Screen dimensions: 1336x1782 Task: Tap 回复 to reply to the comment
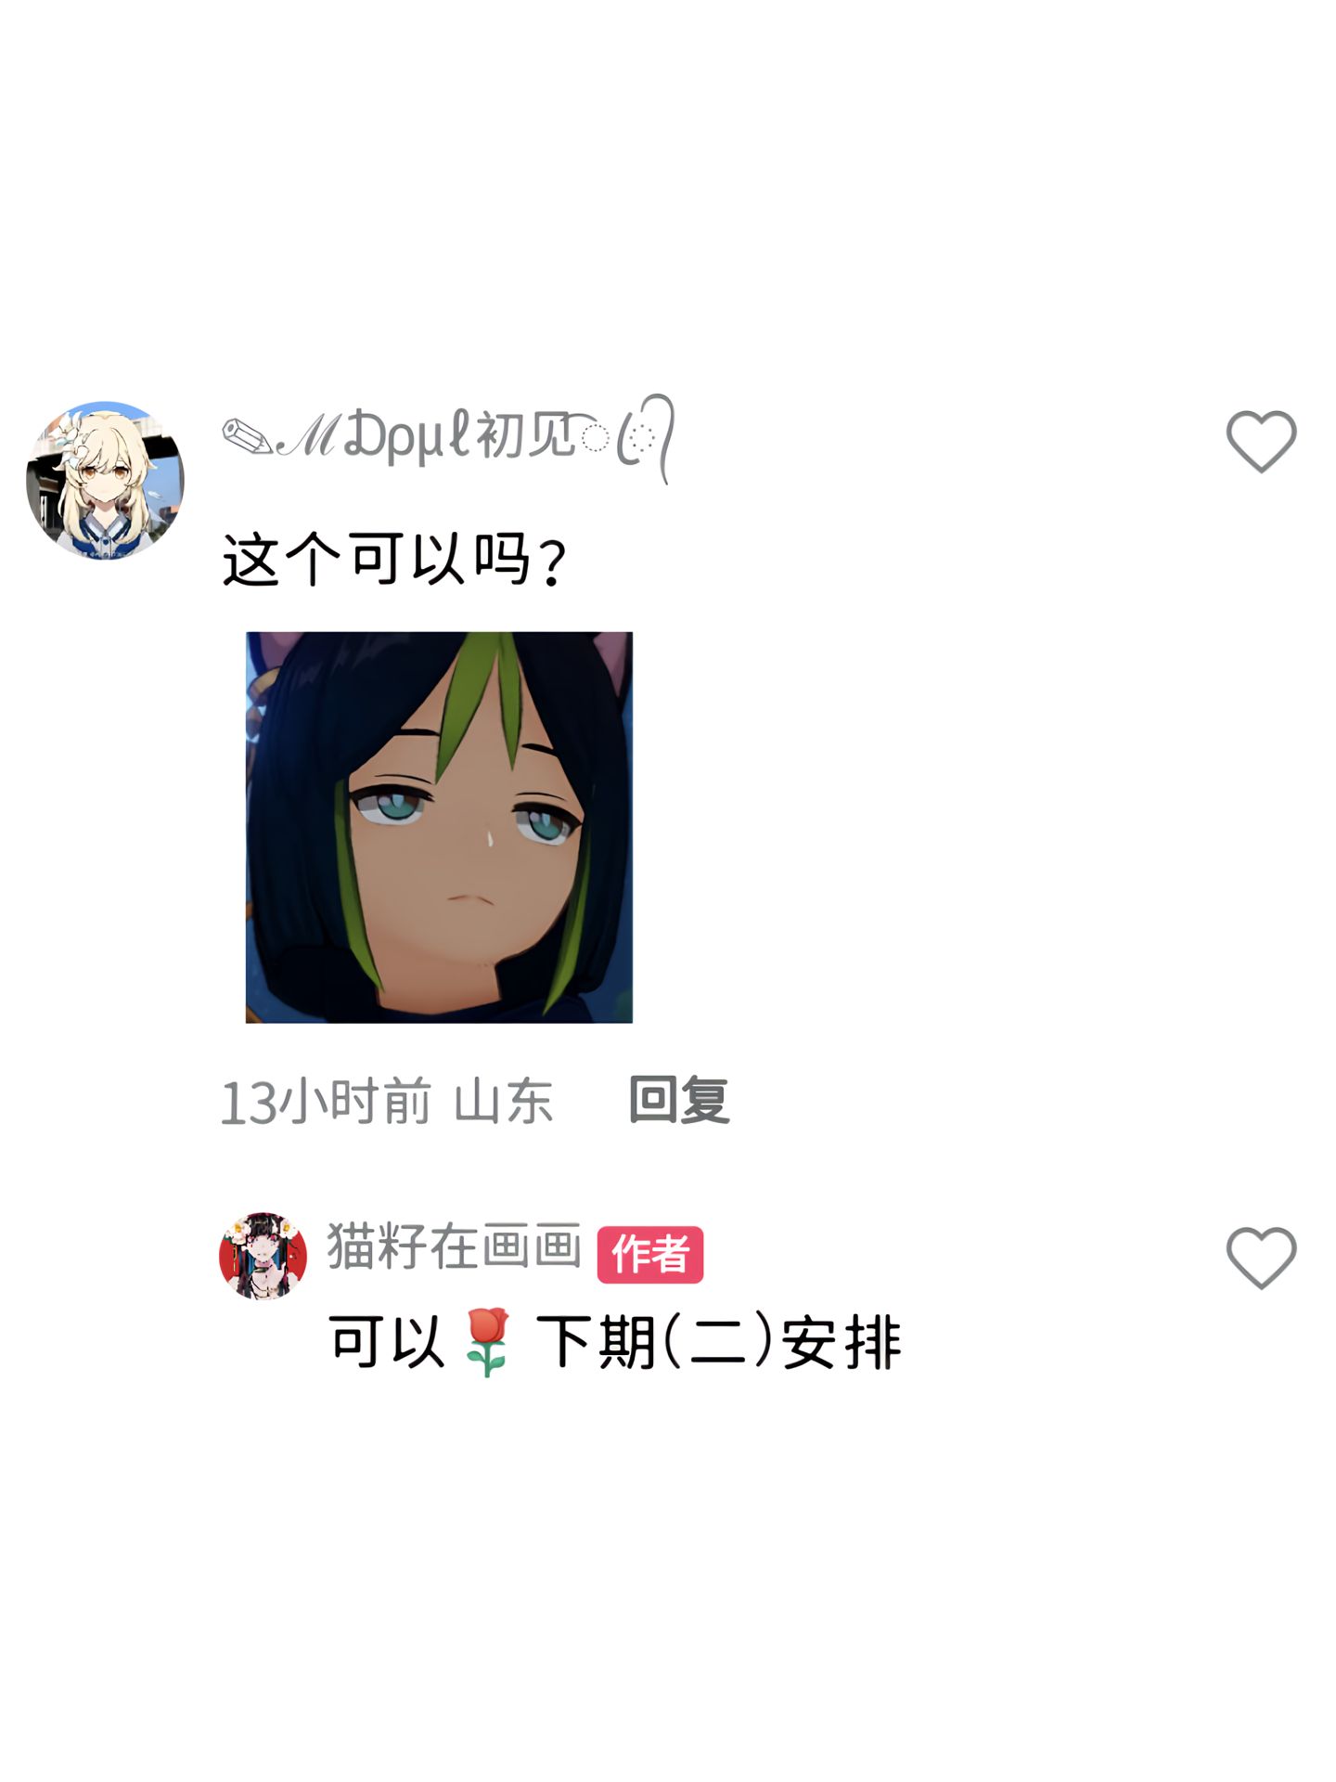679,1101
